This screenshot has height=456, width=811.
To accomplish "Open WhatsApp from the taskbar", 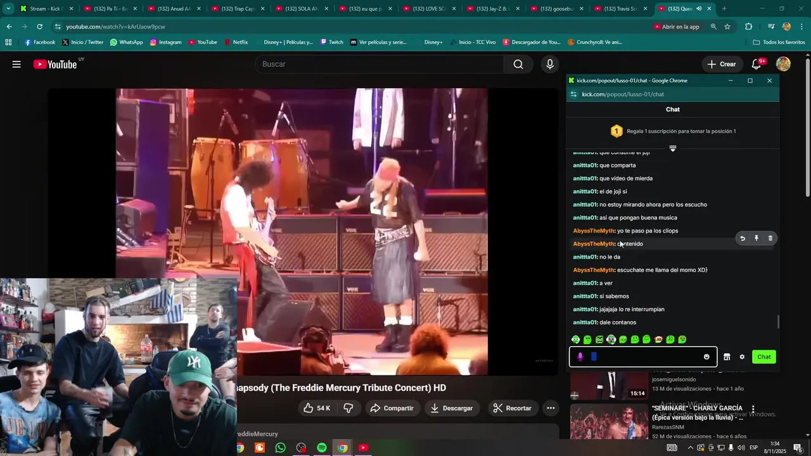I will tap(281, 448).
